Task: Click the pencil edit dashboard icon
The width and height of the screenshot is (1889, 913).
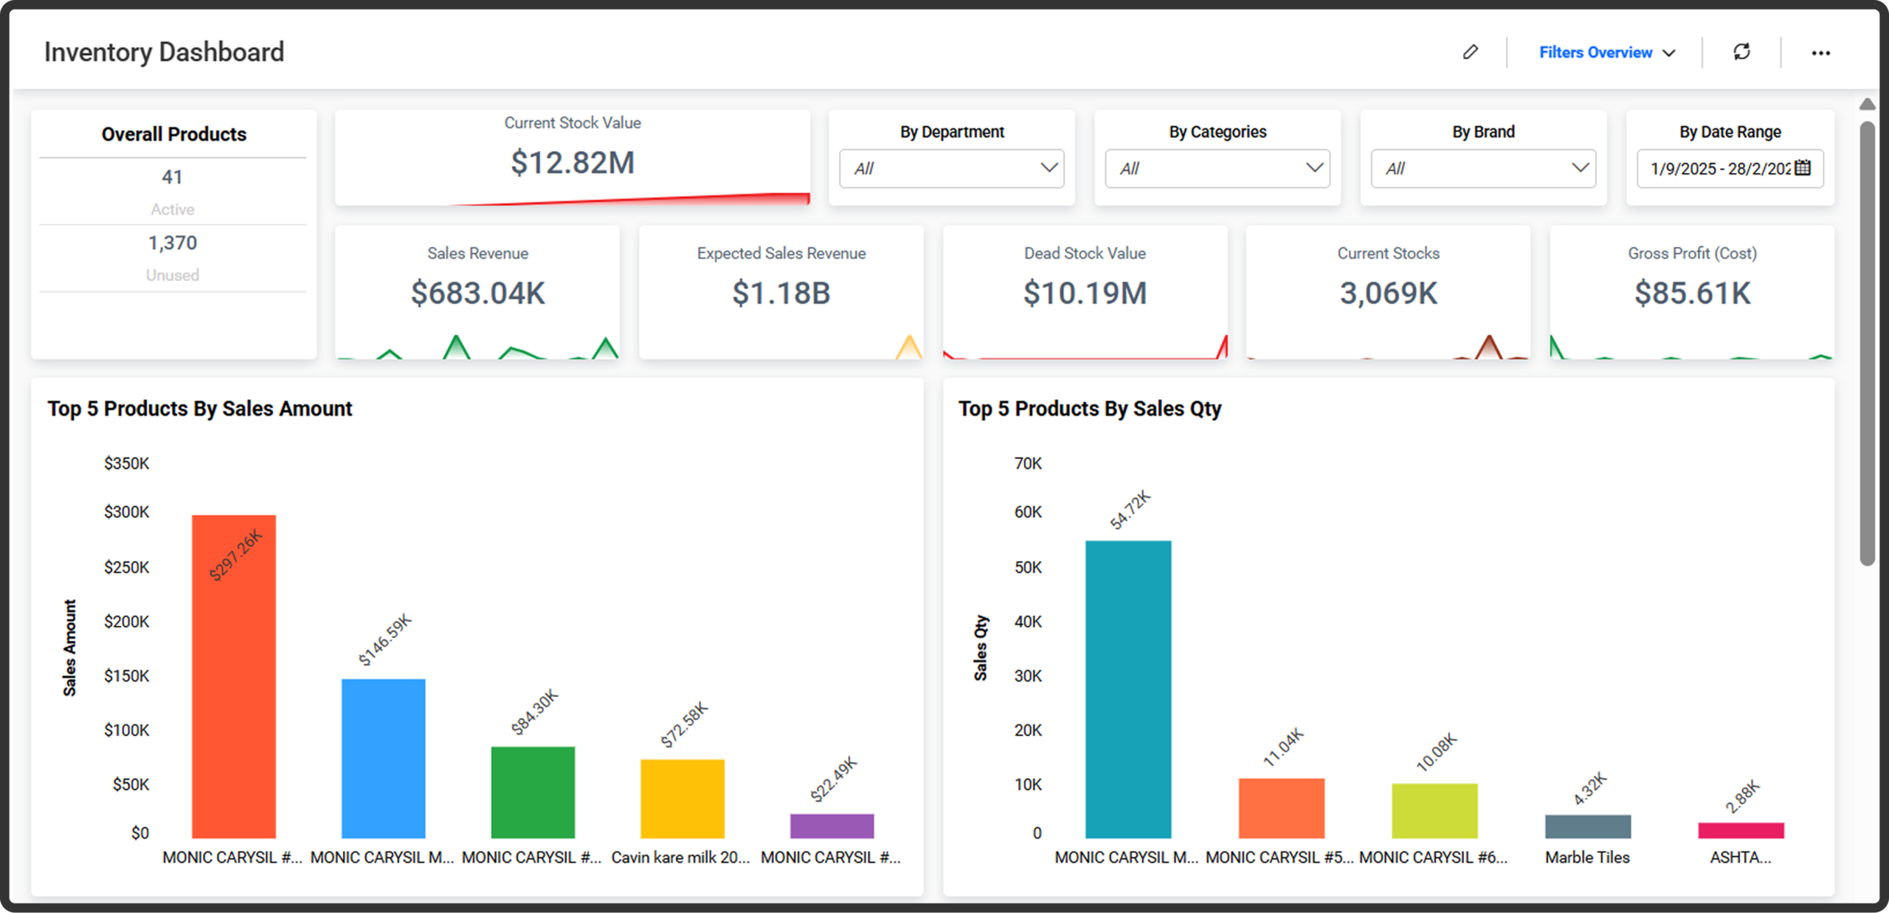Action: pyautogui.click(x=1470, y=52)
